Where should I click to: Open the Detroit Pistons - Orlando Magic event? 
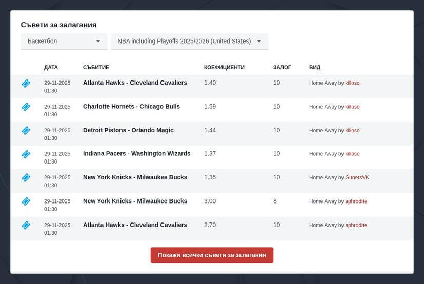pos(128,130)
